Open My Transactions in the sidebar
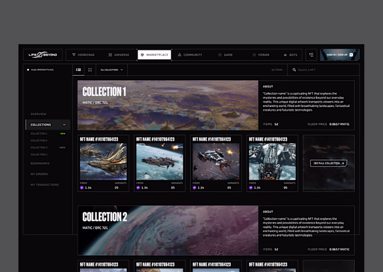The image size is (383, 272). coord(44,185)
